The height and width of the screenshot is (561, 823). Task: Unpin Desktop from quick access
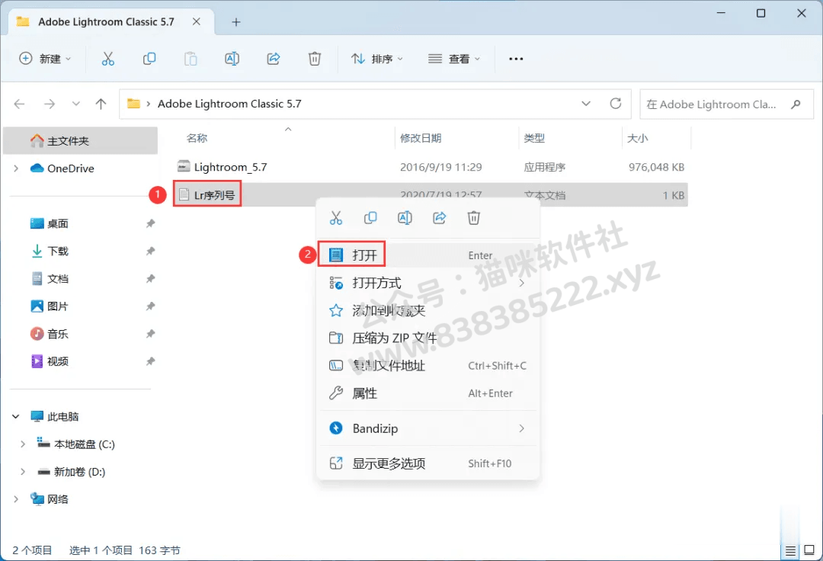click(x=151, y=223)
